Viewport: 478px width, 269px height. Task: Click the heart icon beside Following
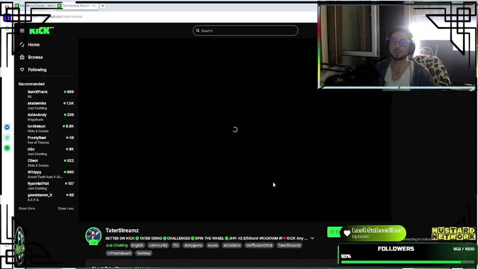pos(22,69)
